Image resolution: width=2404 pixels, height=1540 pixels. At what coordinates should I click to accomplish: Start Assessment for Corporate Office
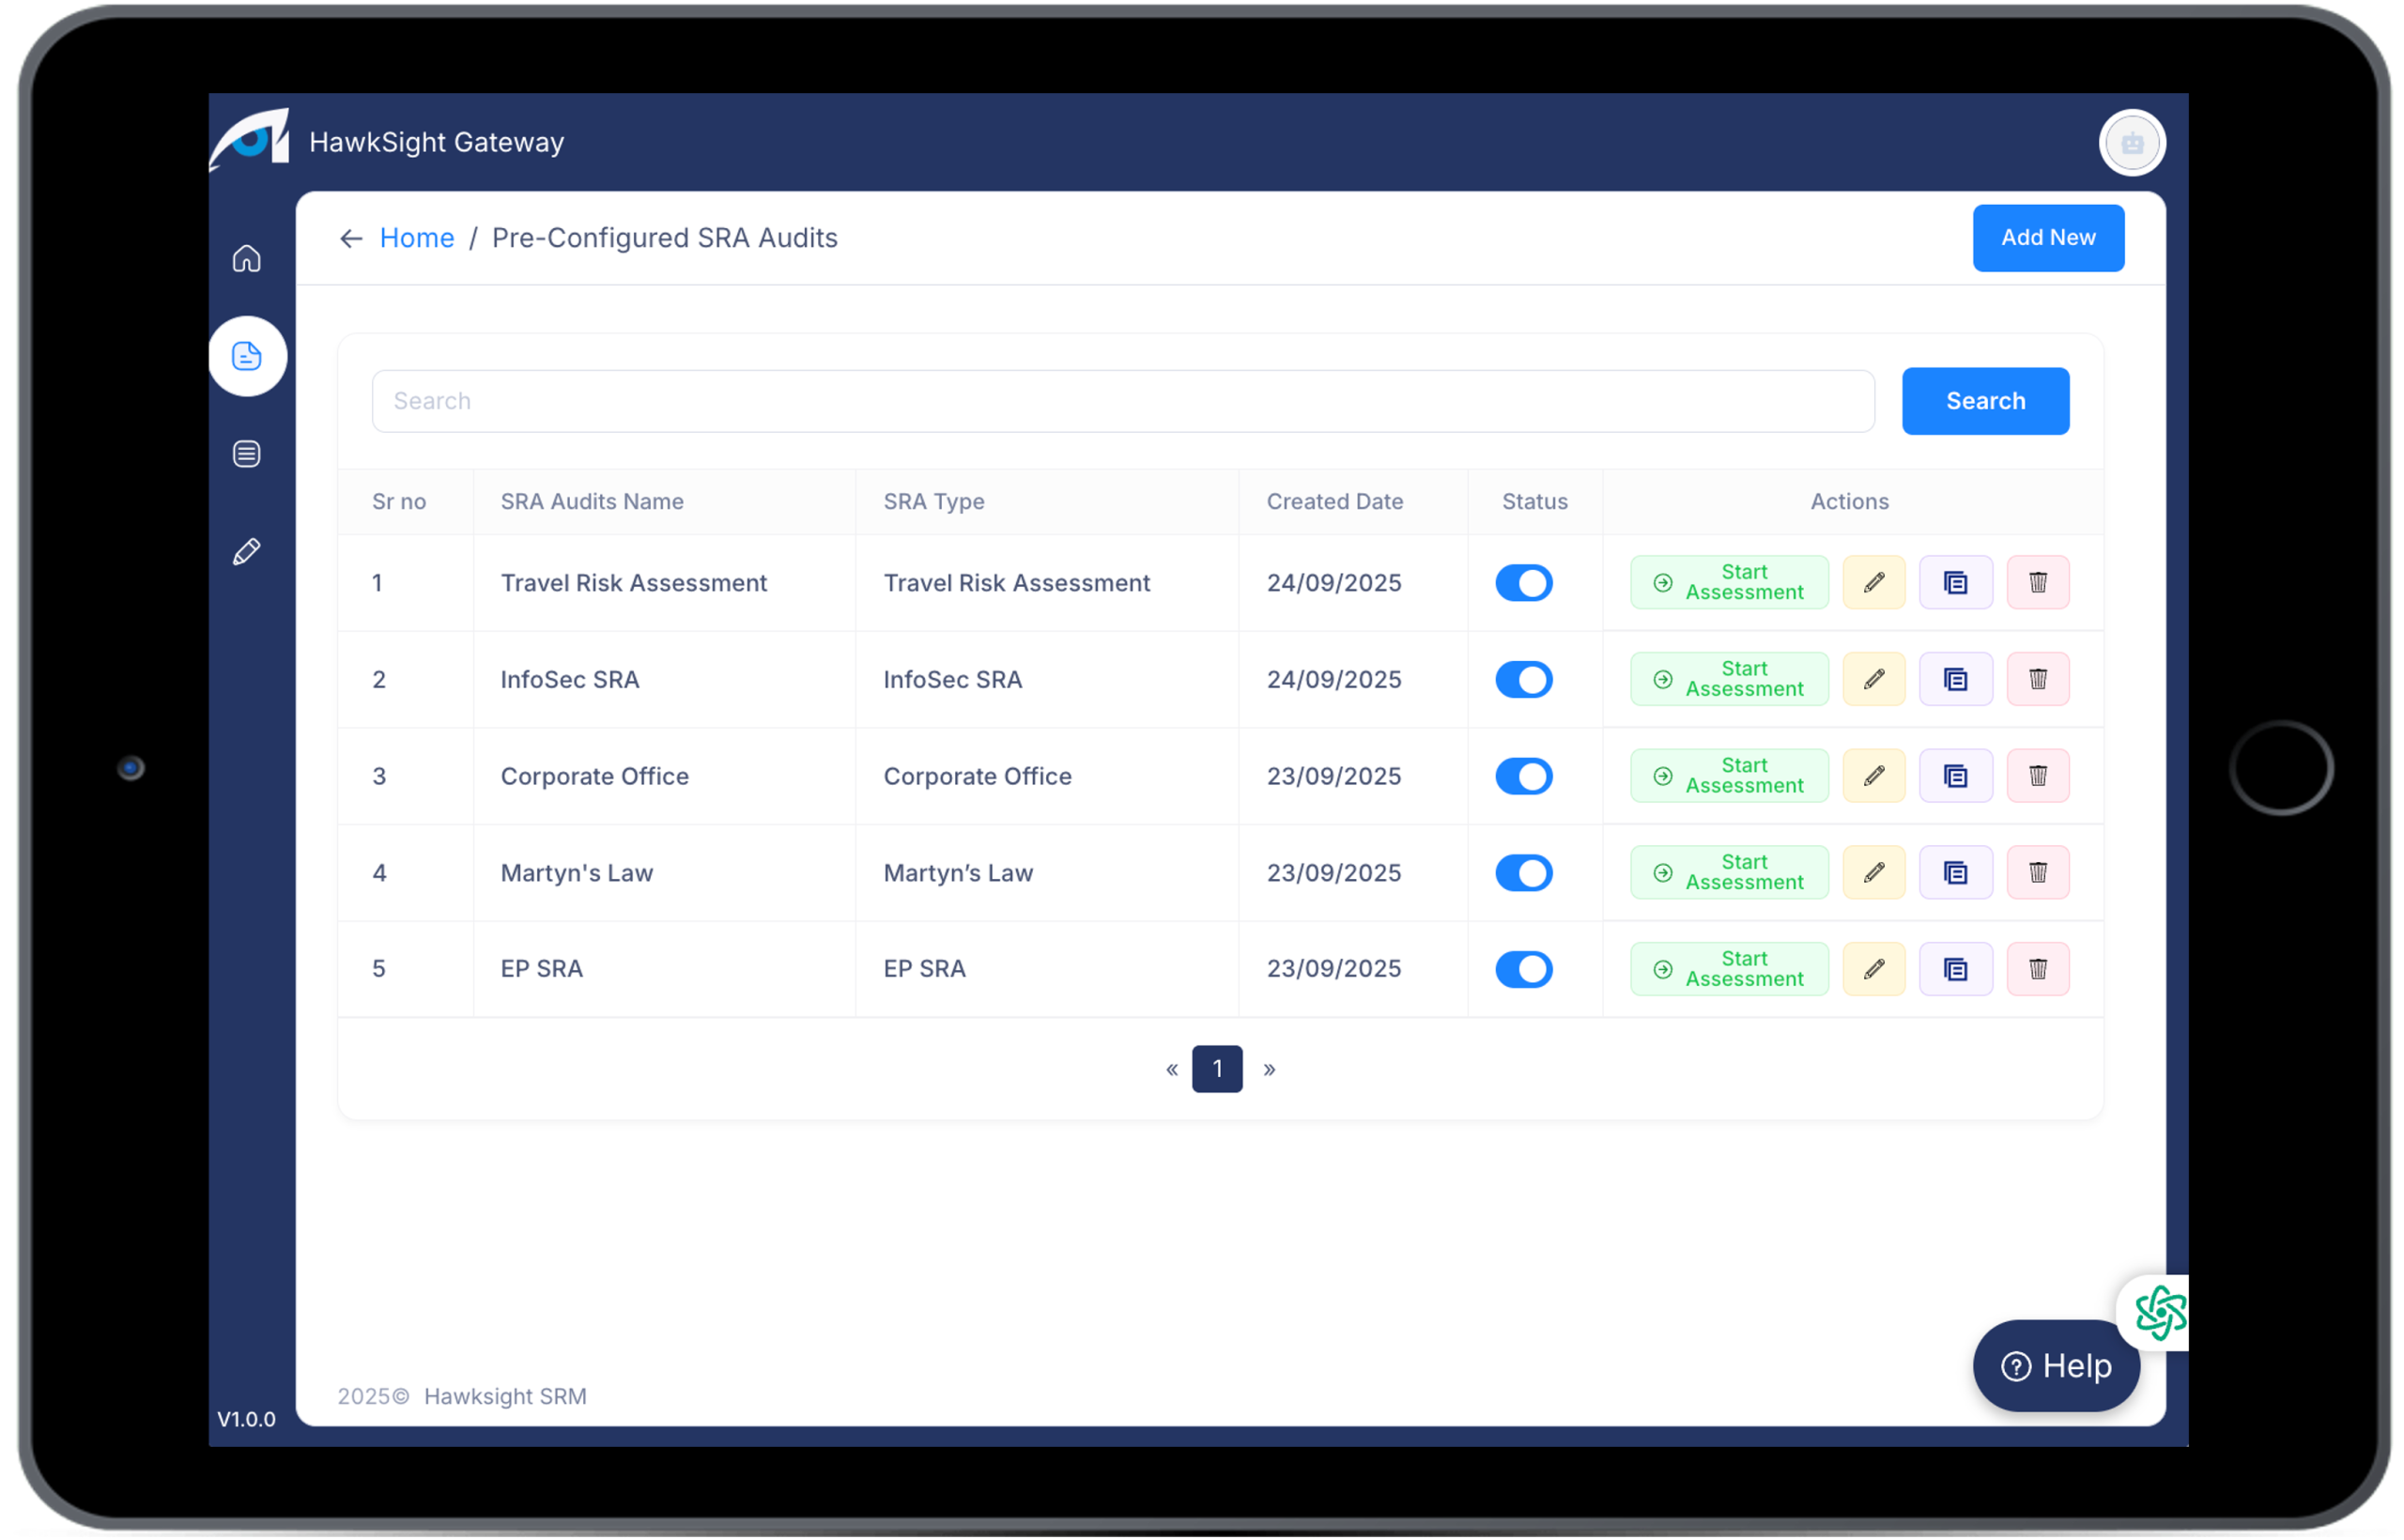coord(1728,776)
